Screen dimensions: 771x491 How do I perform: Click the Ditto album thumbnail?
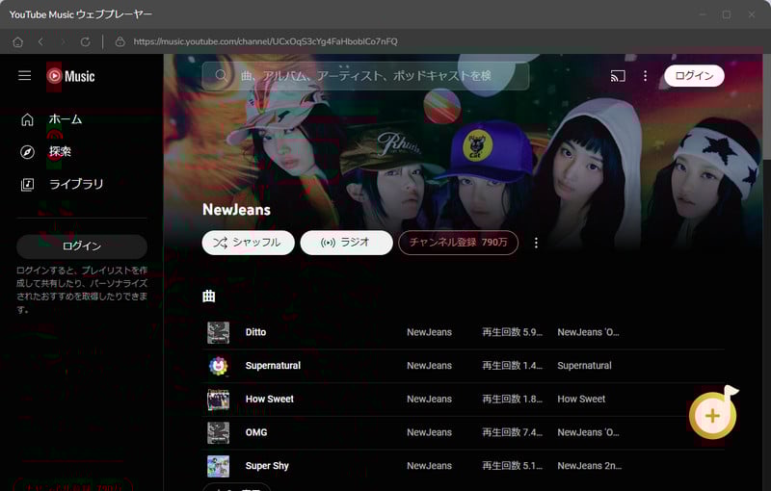coord(219,332)
